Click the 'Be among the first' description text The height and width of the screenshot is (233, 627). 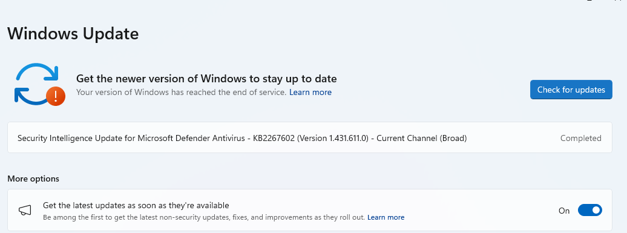[204, 217]
